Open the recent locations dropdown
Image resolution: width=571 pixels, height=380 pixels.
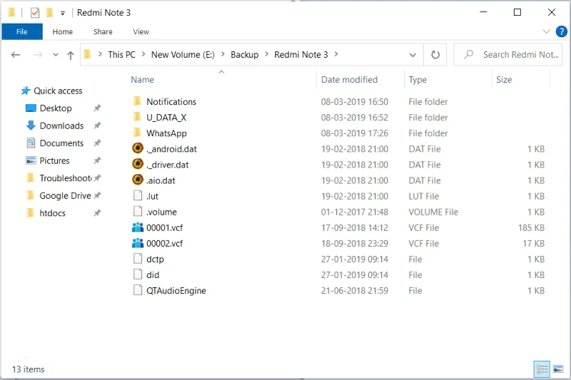[x=56, y=55]
